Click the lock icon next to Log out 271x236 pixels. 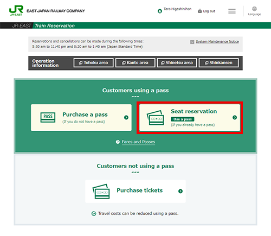[200, 11]
